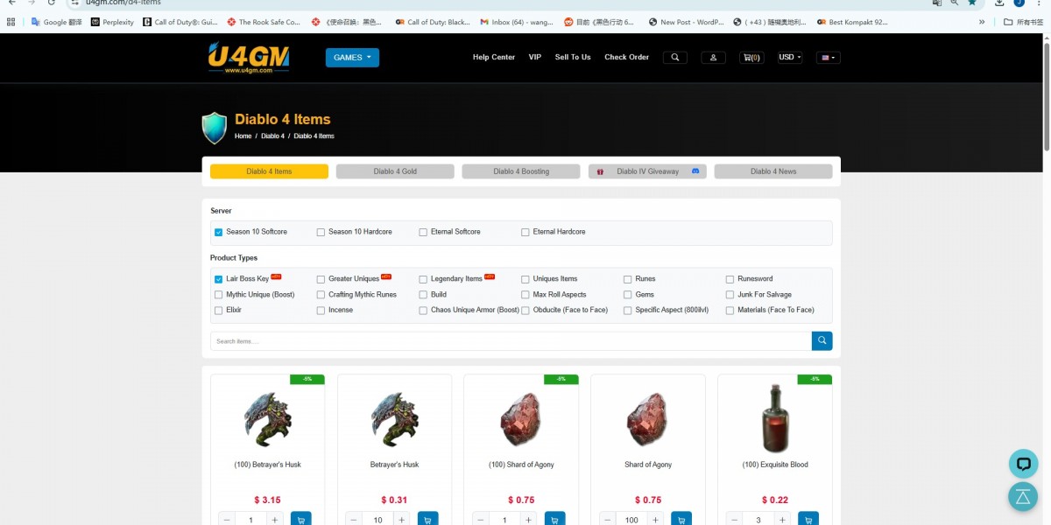Open the user account icon

click(713, 58)
